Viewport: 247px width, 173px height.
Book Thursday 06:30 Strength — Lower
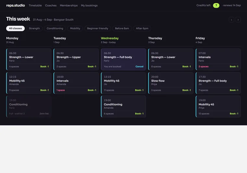pyautogui.click(x=187, y=66)
